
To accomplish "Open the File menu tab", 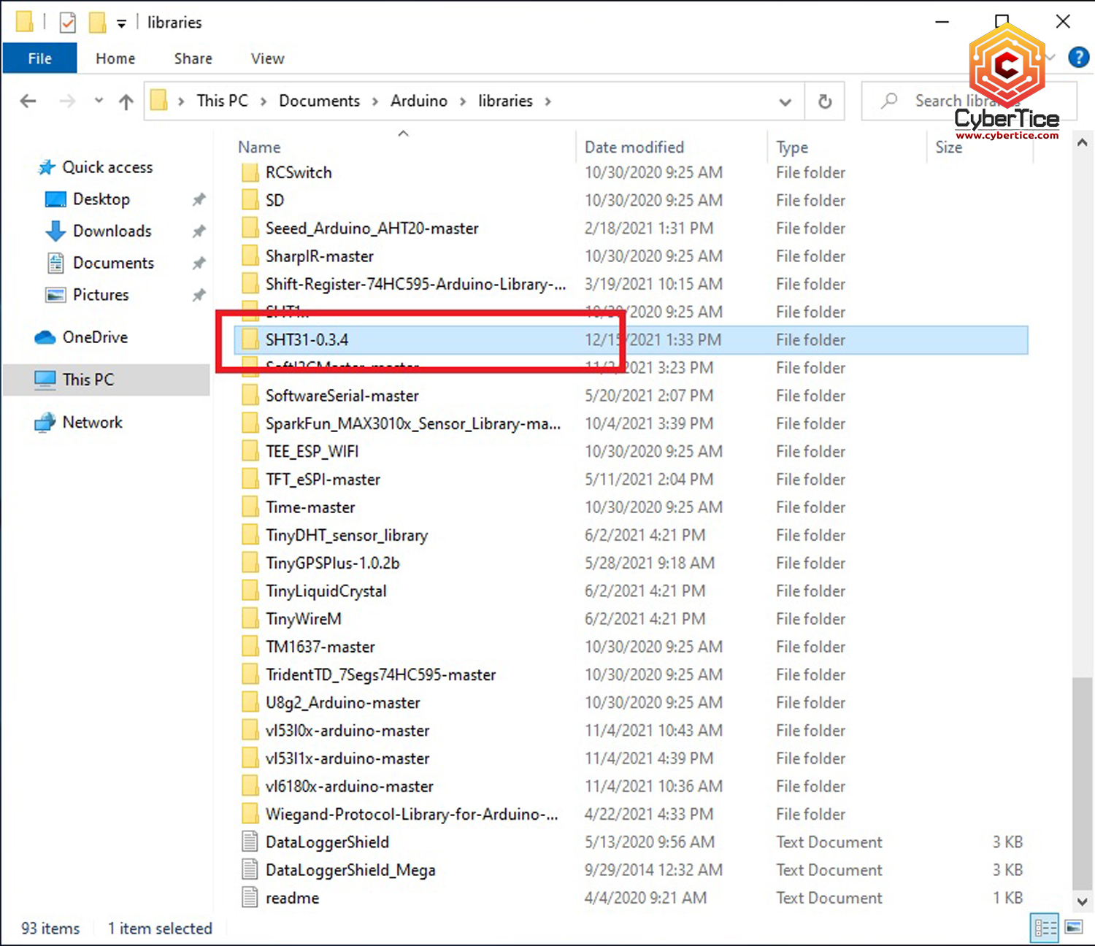I will coord(39,58).
